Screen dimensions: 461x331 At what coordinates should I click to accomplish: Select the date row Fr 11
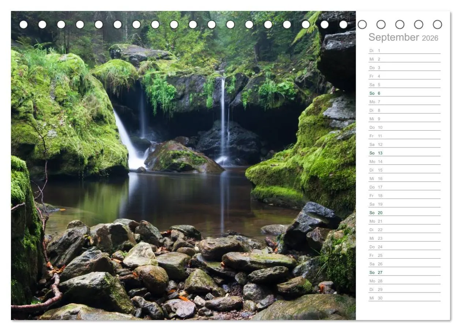(x=404, y=136)
